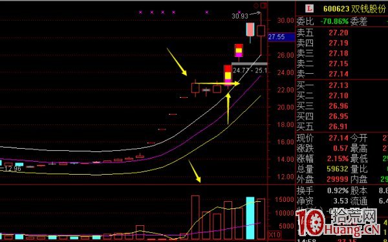
Task: Click the 量比 label
Action: coord(358,169)
